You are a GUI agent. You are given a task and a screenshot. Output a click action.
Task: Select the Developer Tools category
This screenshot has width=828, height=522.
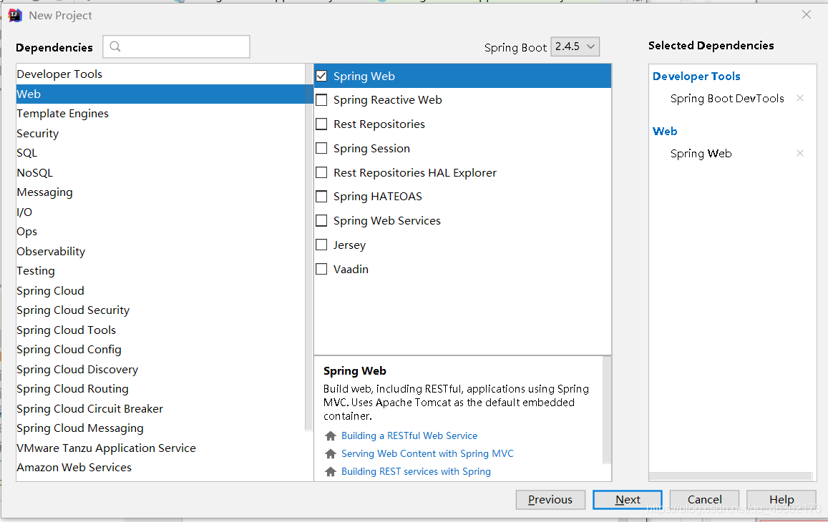[160, 74]
